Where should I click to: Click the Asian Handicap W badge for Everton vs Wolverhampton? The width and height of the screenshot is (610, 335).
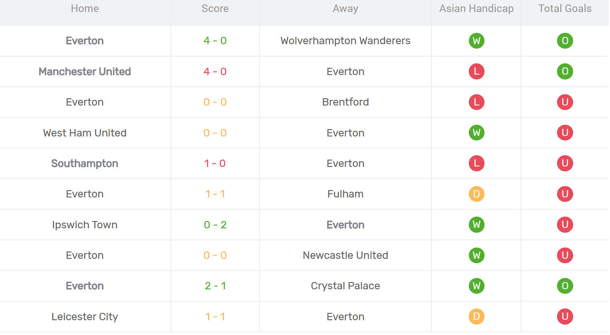476,41
